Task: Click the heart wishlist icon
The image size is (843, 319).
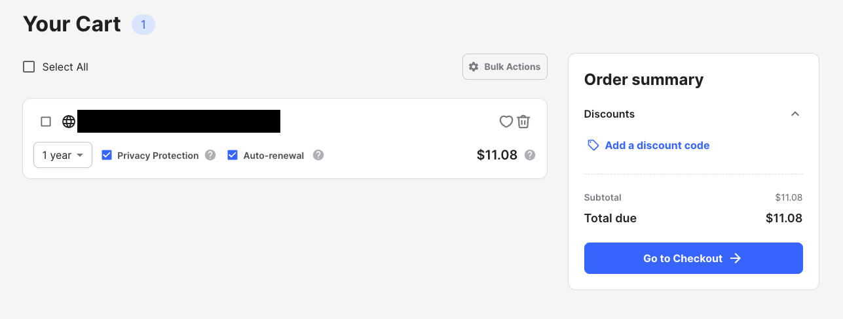Action: point(506,122)
